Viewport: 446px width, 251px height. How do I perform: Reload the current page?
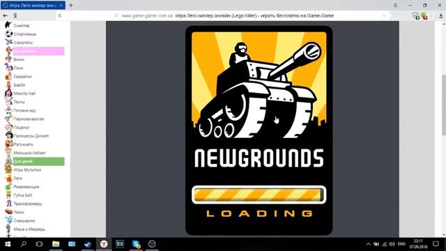(x=60, y=15)
